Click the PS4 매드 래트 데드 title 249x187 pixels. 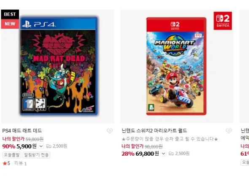pyautogui.click(x=22, y=131)
